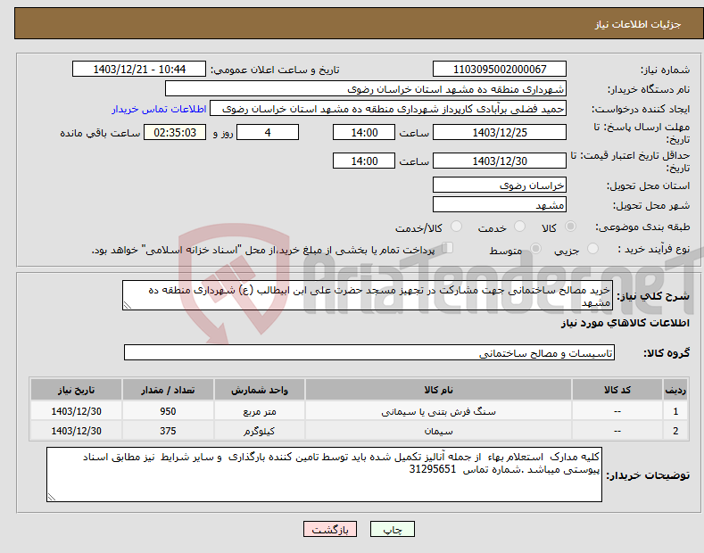Click the تاریخ نیاز column header
704x553 pixels.
77,390
